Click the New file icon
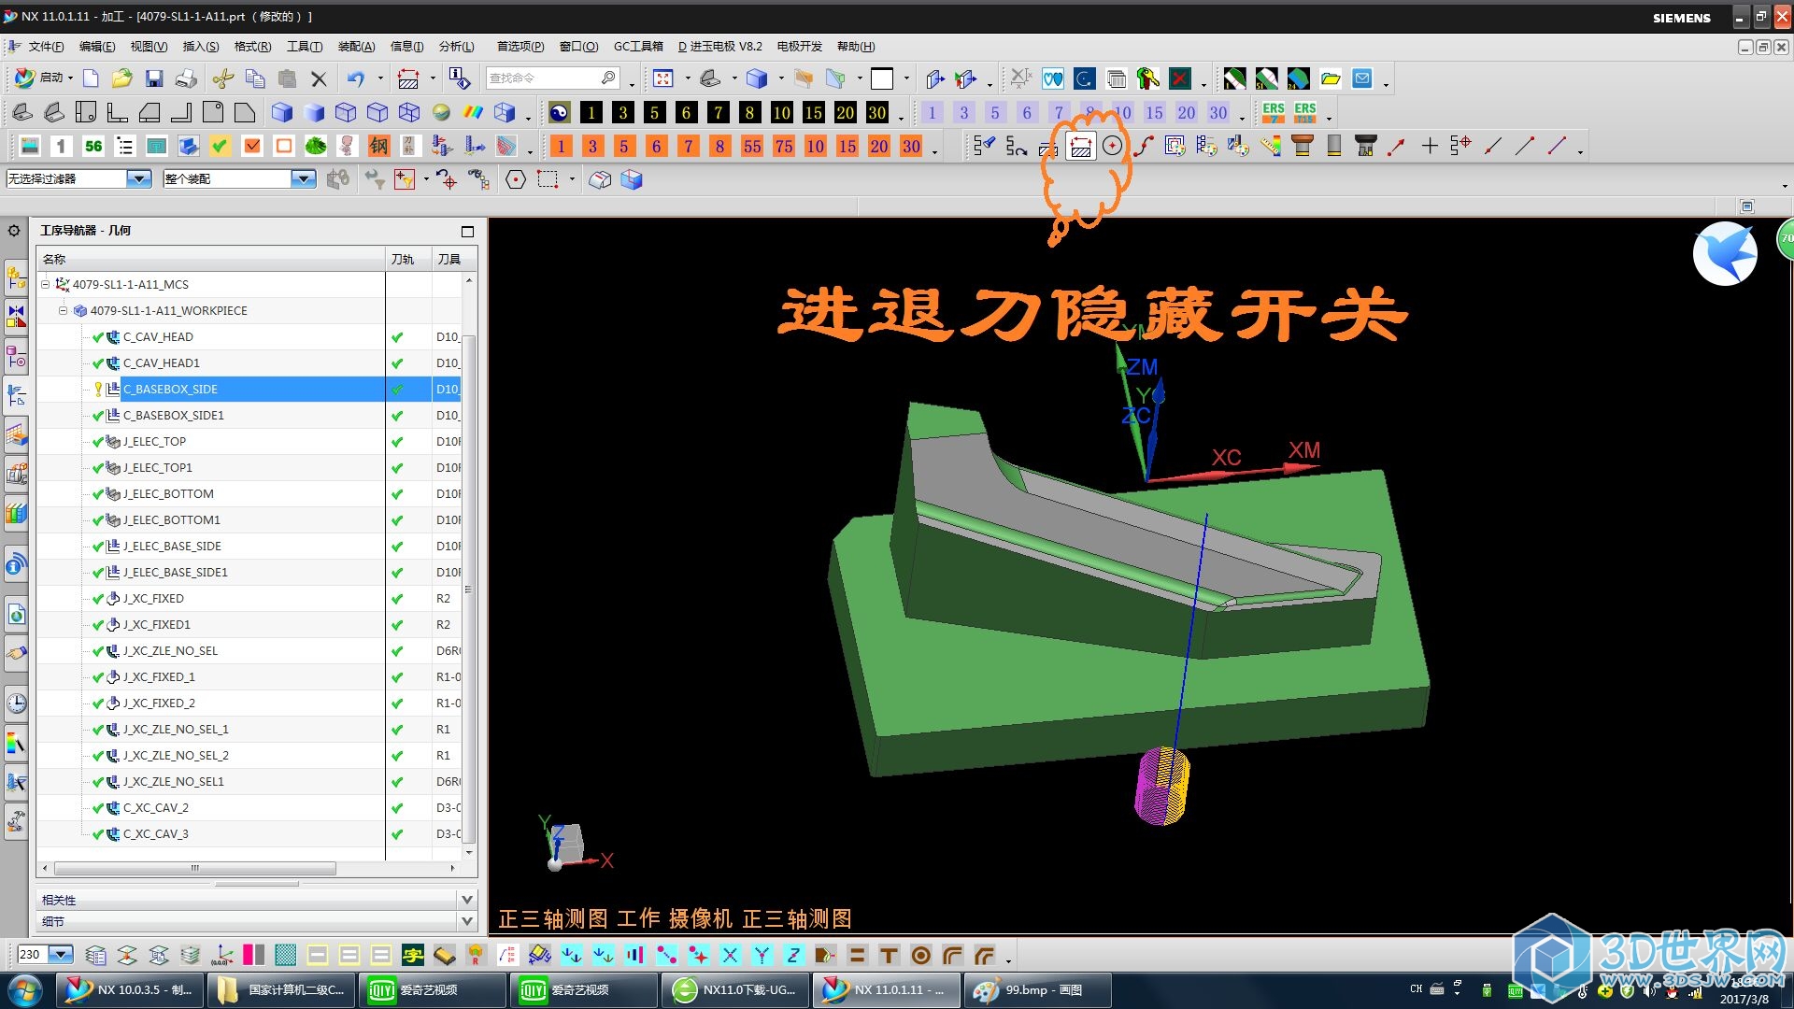1794x1009 pixels. point(91,78)
